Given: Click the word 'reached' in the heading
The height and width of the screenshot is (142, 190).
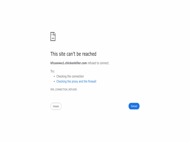Looking at the screenshot, I should click(x=89, y=54).
